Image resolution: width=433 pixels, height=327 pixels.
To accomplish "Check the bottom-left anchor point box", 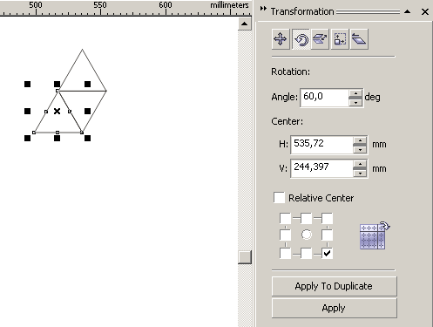I will [285, 253].
